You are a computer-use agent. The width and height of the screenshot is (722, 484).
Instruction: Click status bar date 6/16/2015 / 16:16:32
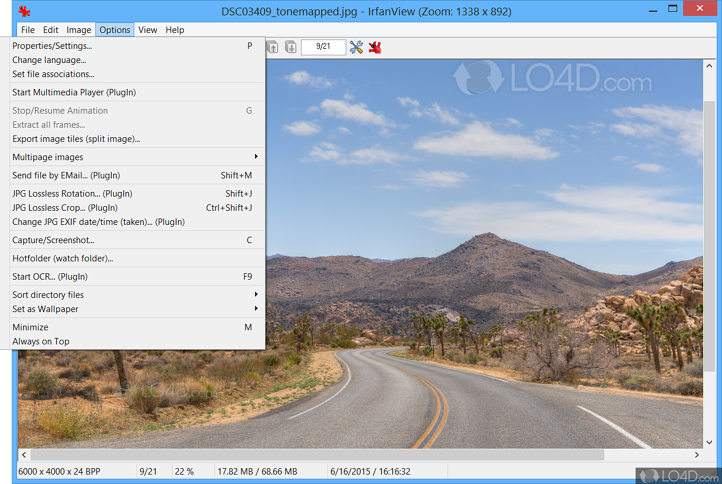370,472
